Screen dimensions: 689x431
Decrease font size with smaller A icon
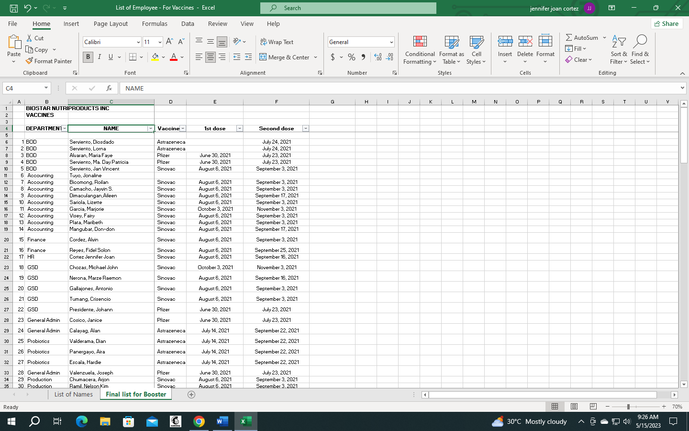181,42
